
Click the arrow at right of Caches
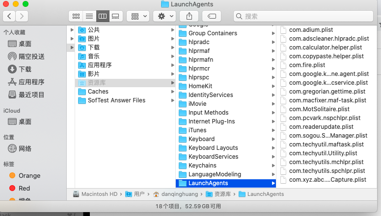click(x=172, y=92)
